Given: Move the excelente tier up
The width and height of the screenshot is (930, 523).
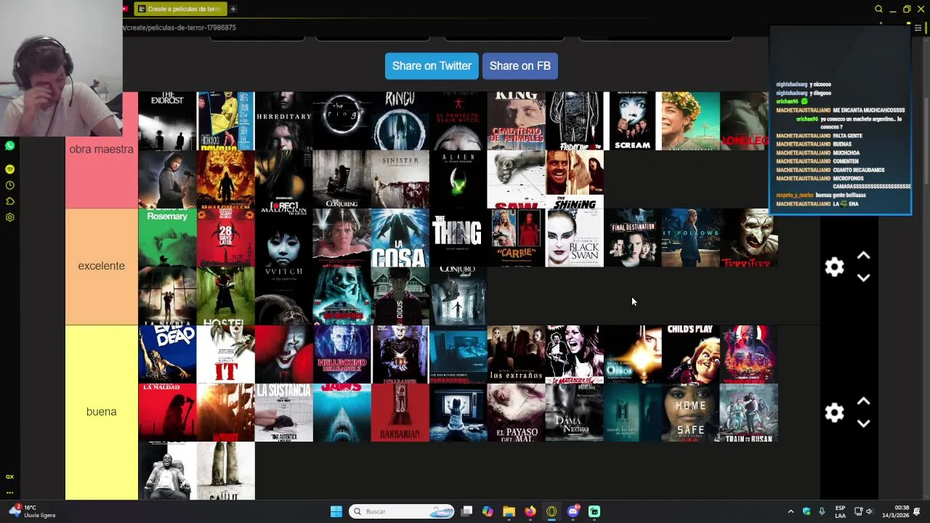Looking at the screenshot, I should click(863, 256).
